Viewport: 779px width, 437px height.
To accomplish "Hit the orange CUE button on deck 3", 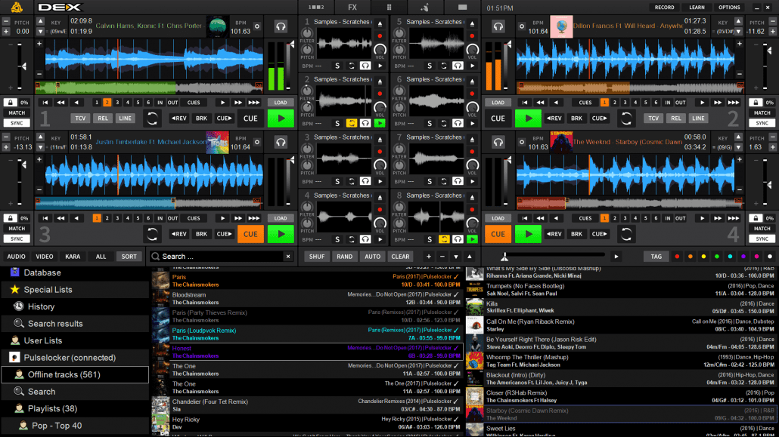I will [250, 234].
